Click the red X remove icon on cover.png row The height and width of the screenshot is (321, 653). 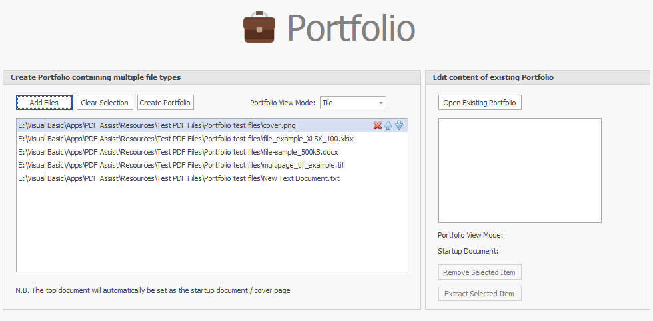click(378, 125)
